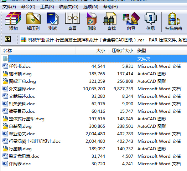Image resolution: width=187 pixels, height=171 pixels.
Task: Open the 选项(N) menu
Action: click(x=91, y=7)
